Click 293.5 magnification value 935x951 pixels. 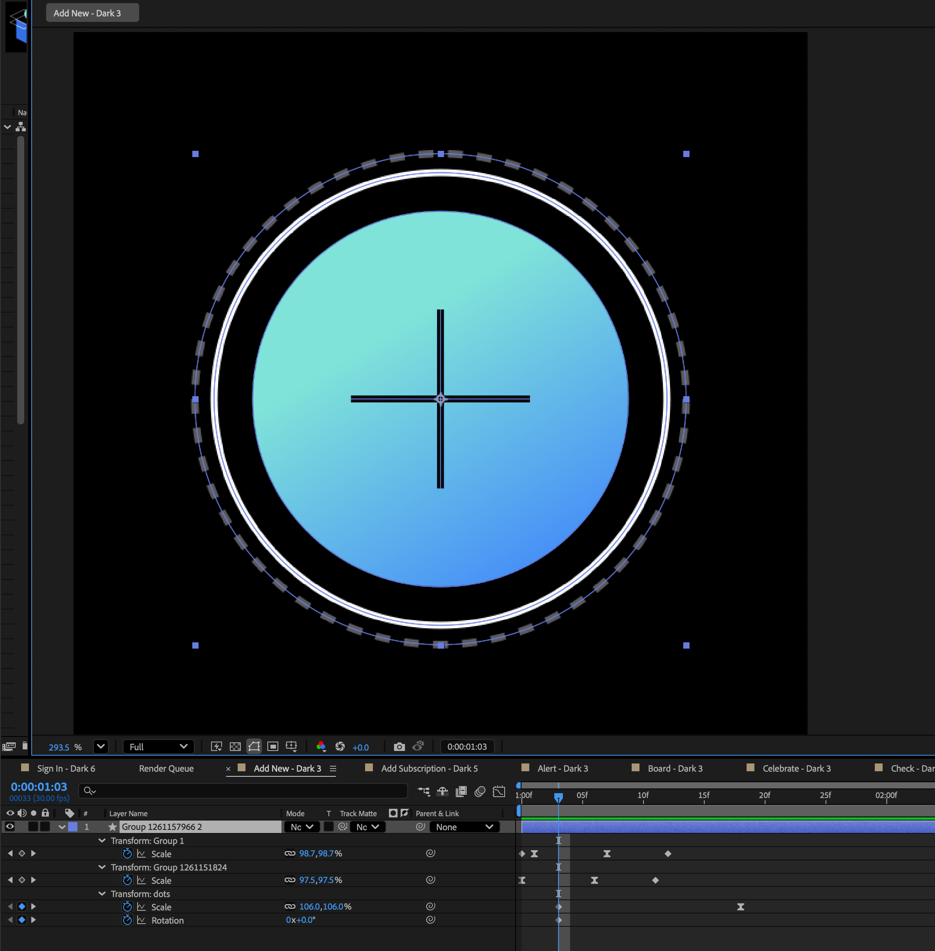59,747
